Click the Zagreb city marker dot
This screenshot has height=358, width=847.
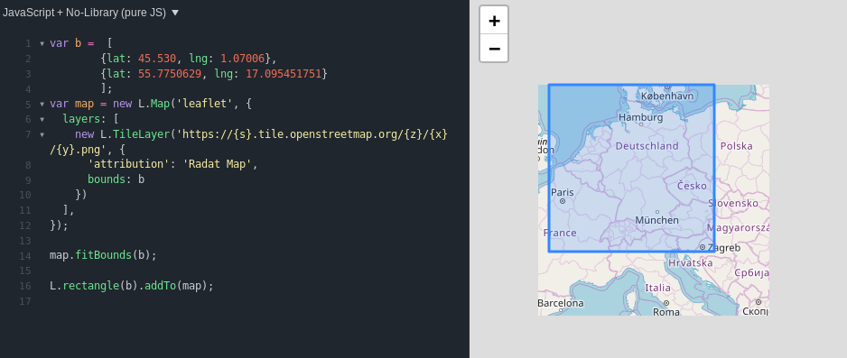[703, 247]
